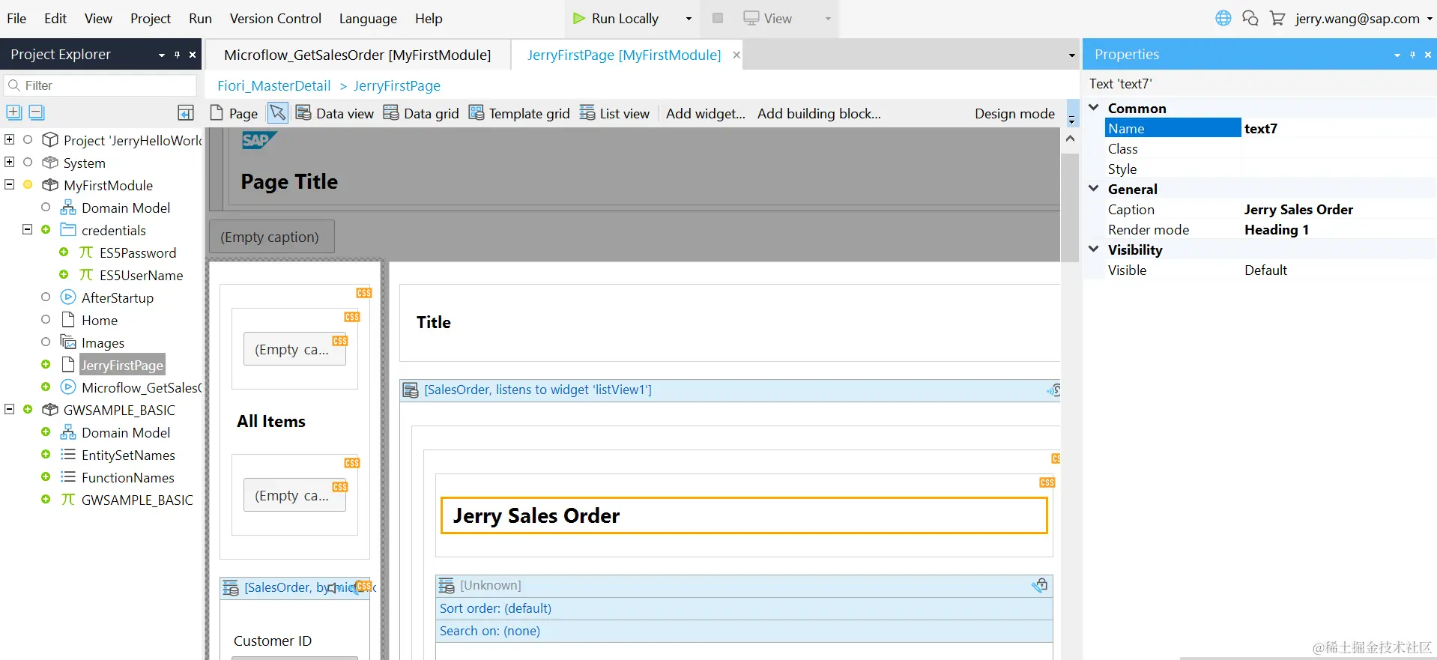Click the green Run Locally play icon
This screenshot has height=660, width=1437.
pyautogui.click(x=578, y=18)
